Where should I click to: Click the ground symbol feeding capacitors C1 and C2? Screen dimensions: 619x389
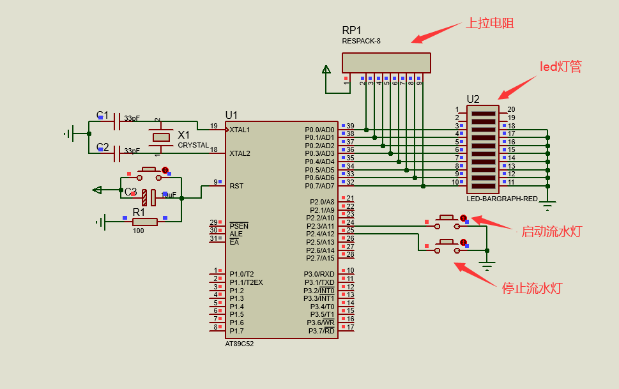pyautogui.click(x=70, y=133)
